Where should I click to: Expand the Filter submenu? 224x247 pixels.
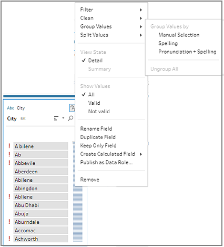coord(111,9)
